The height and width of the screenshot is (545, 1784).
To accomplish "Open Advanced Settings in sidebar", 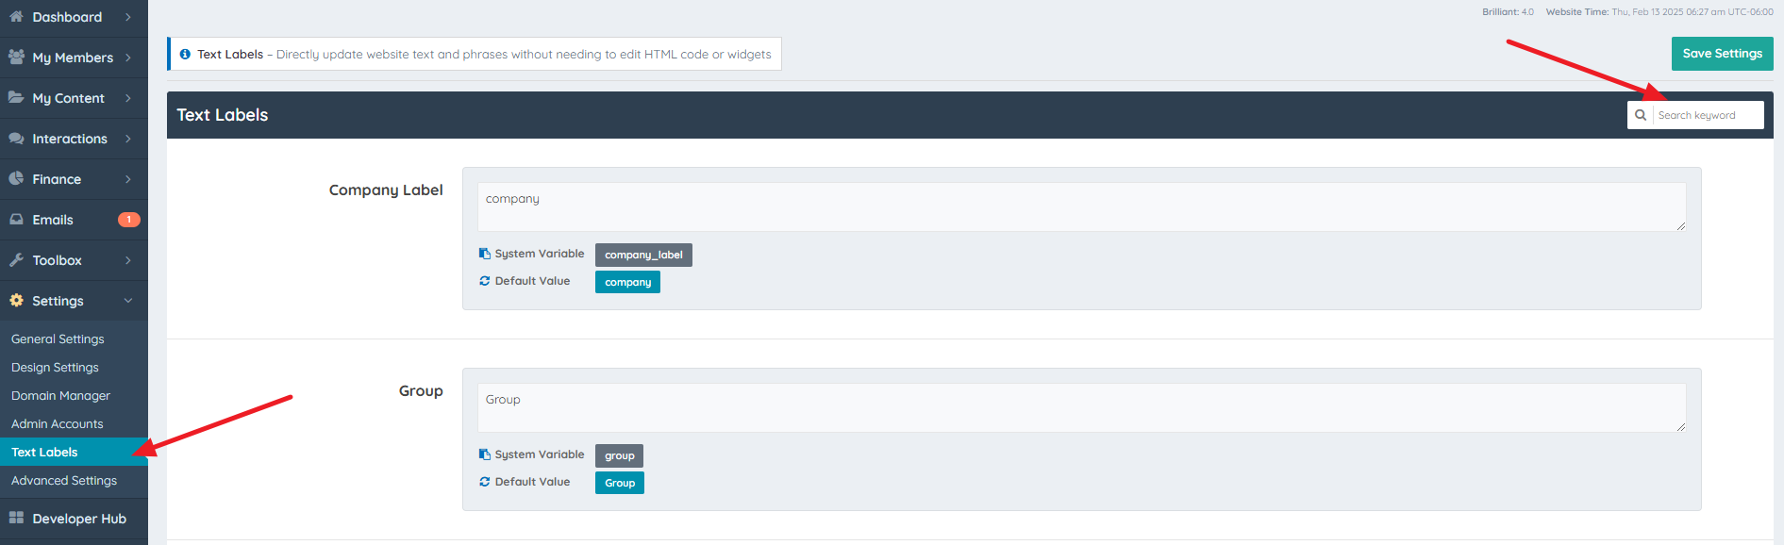I will point(64,481).
